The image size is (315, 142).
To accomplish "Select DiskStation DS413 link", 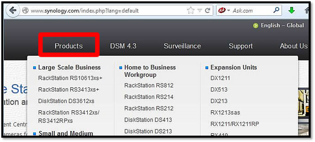I will coord(148,120).
